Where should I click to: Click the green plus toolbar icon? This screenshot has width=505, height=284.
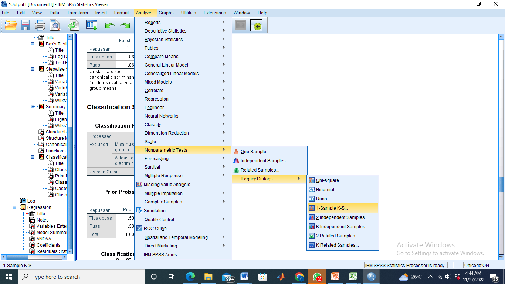click(256, 26)
